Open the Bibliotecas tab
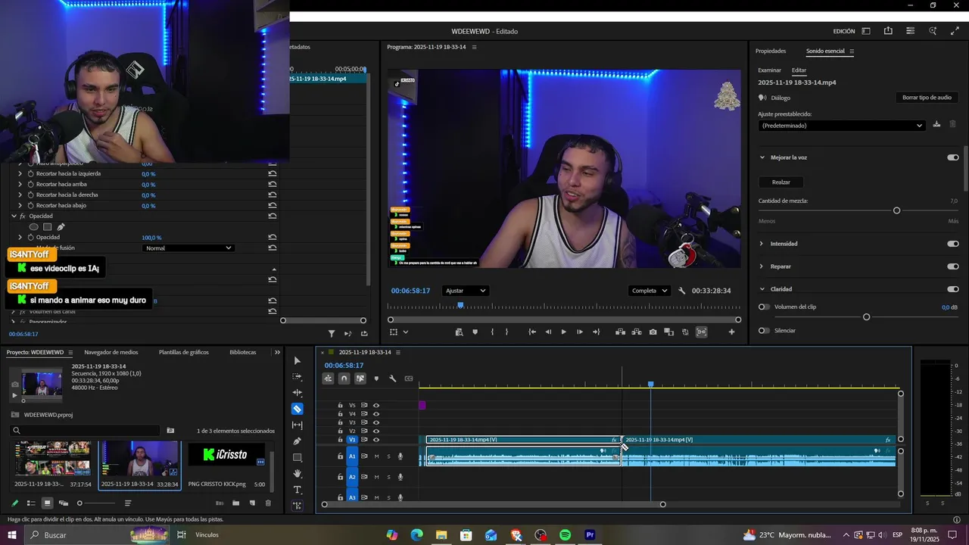Viewport: 969px width, 545px height. click(x=243, y=352)
